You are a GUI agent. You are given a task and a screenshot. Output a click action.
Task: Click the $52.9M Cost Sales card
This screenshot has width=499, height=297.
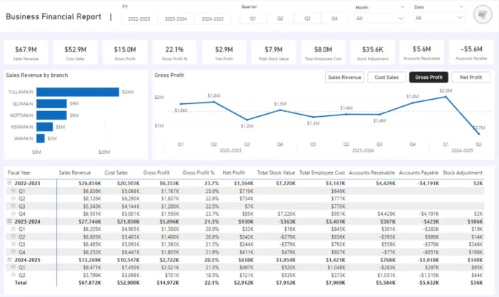[x=76, y=53]
